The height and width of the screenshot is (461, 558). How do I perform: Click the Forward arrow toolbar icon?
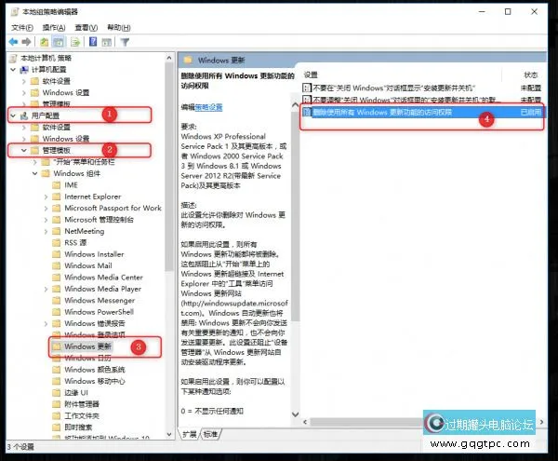pyautogui.click(x=26, y=42)
